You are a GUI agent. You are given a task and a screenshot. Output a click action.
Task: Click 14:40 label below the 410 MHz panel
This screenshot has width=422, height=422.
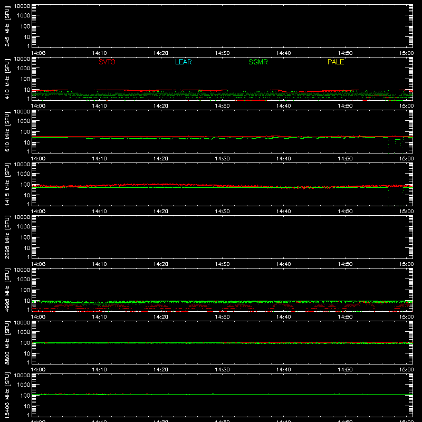pyautogui.click(x=284, y=106)
